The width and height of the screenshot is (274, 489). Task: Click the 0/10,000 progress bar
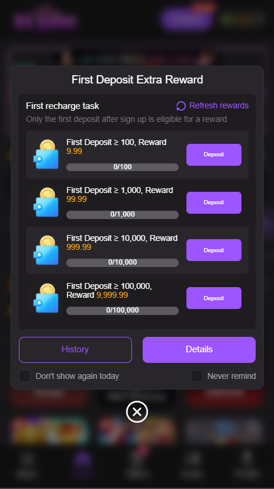[x=123, y=263]
